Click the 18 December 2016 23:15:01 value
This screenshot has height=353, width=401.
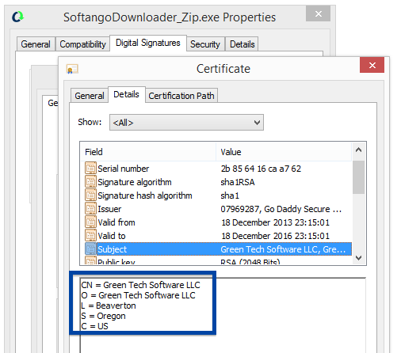[275, 236]
